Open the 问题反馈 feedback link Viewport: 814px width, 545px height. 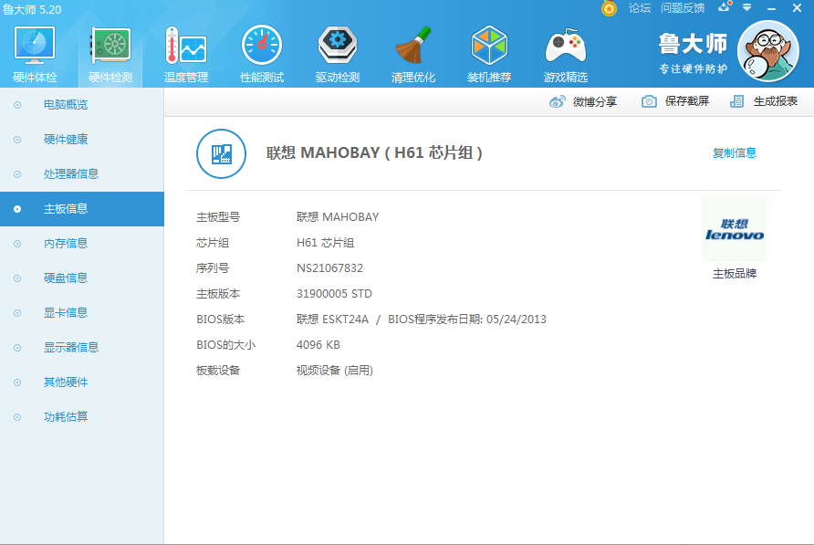[683, 8]
